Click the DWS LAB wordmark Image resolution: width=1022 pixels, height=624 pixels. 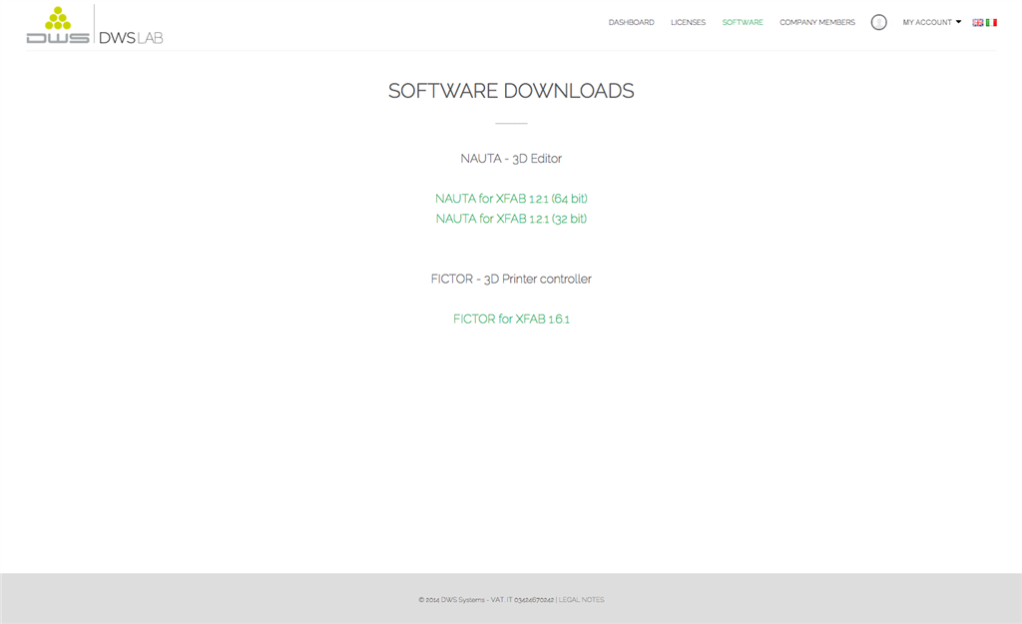tap(131, 38)
